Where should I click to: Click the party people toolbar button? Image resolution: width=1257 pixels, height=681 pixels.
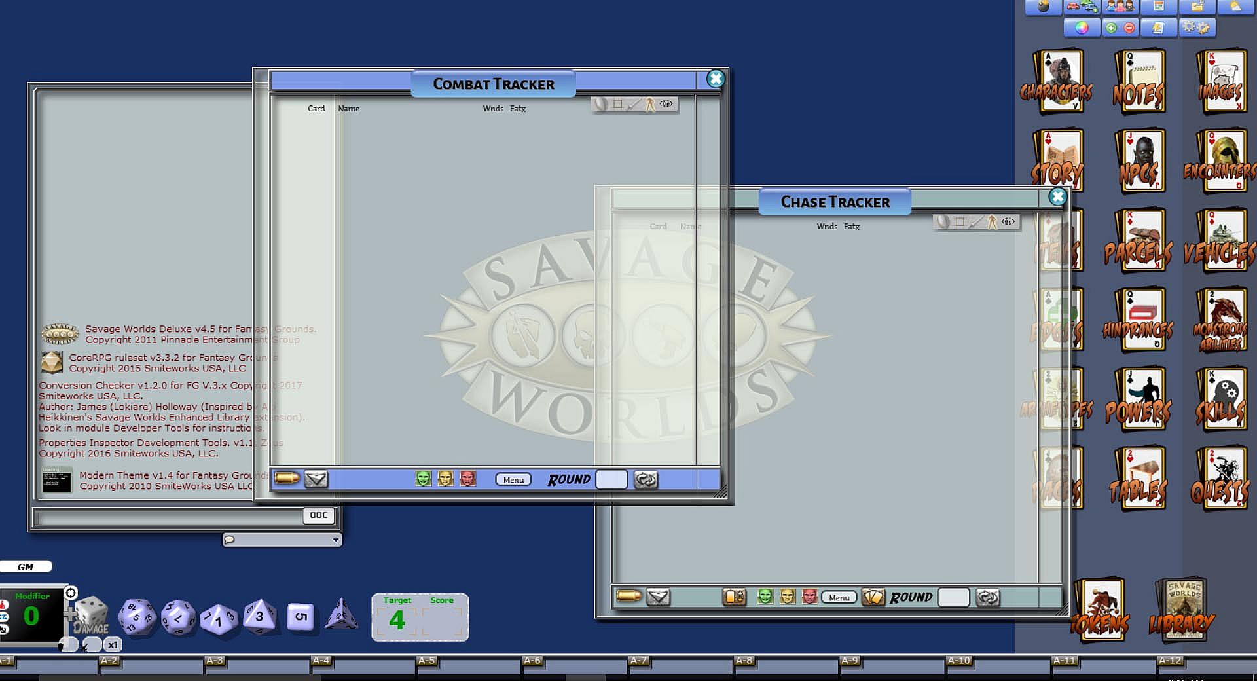click(x=1120, y=7)
